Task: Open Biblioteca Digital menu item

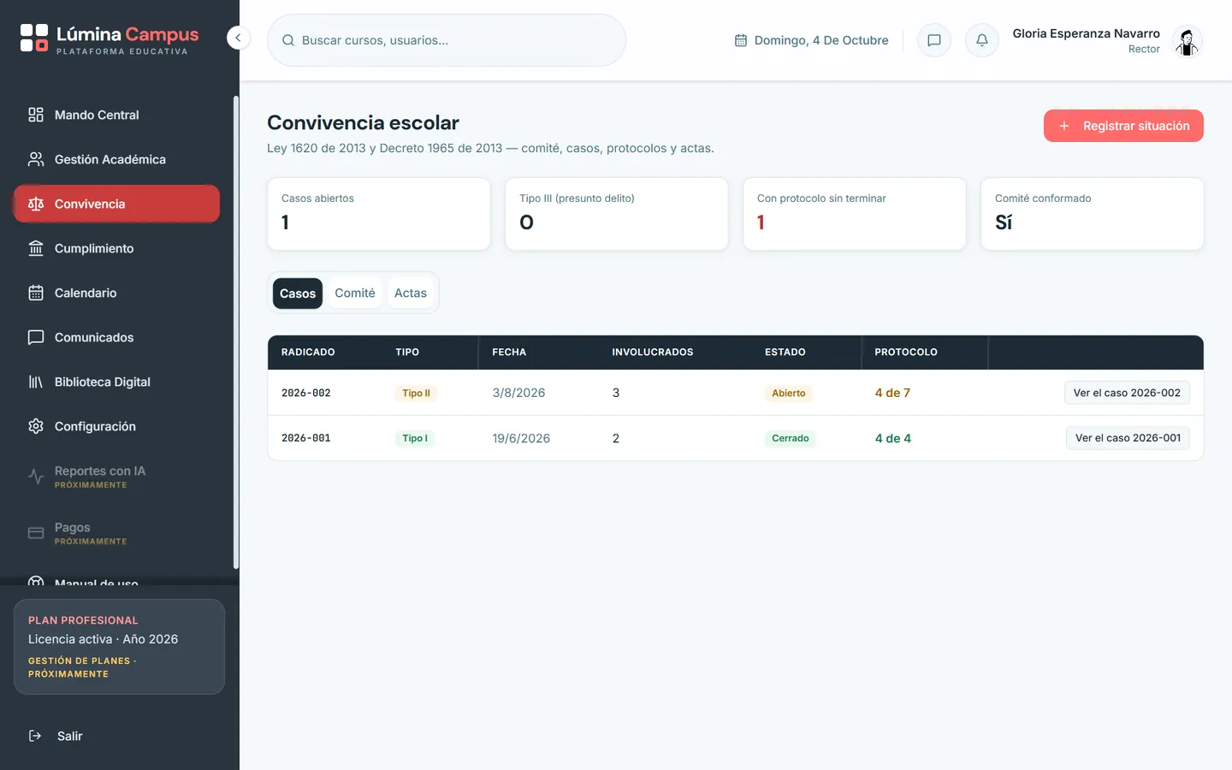Action: [116, 382]
